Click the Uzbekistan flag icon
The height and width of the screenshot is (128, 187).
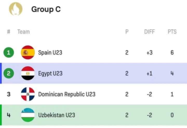tap(28, 115)
